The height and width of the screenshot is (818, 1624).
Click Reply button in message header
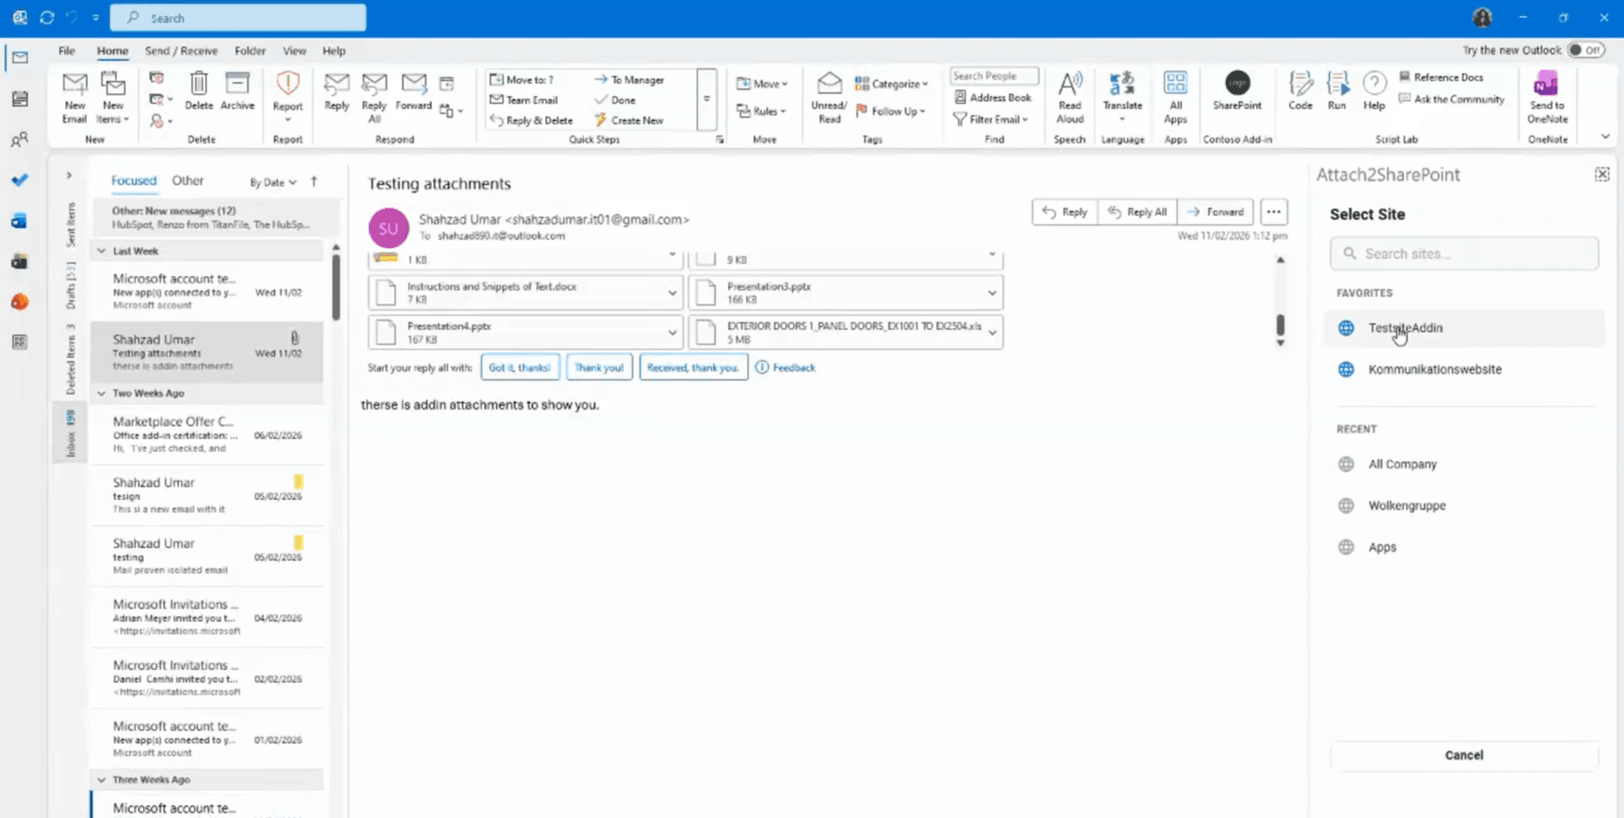pyautogui.click(x=1065, y=211)
